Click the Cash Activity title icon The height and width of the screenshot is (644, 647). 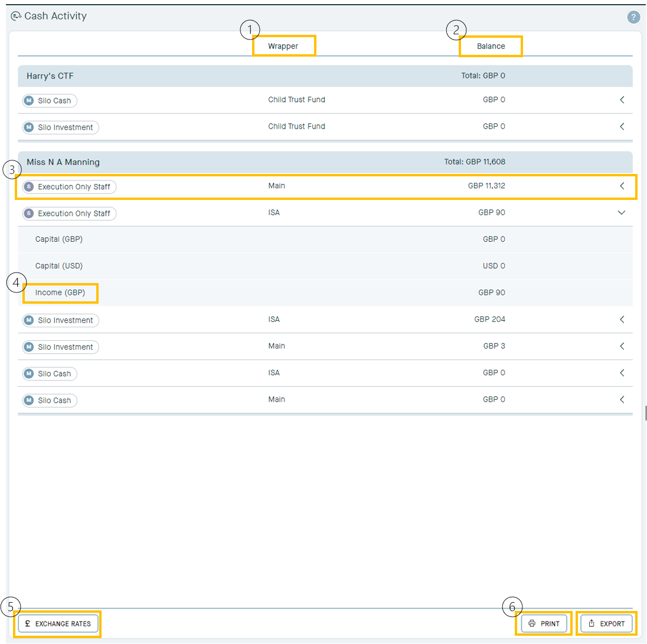pyautogui.click(x=16, y=17)
